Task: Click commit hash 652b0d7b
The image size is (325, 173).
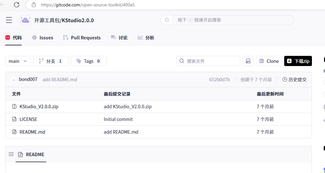Action: [x=219, y=80]
